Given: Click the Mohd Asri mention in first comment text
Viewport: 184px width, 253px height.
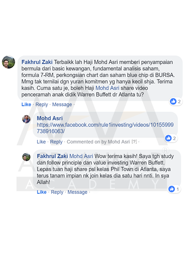Looking at the screenshot, I should point(107,88).
